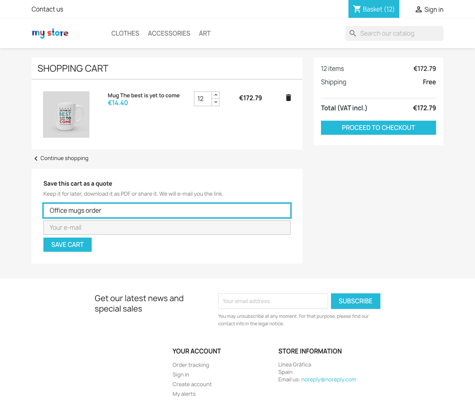475x401 pixels.
Task: Open the mug product thumbnail
Action: [66, 114]
